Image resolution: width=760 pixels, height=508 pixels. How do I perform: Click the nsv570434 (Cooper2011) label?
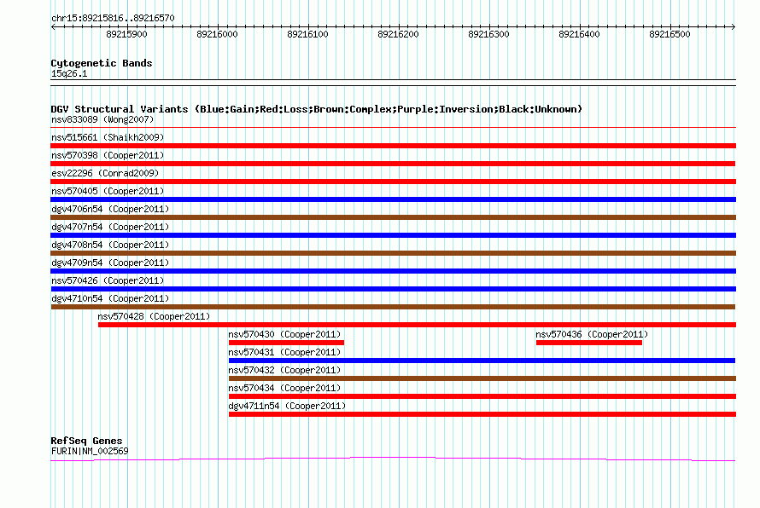tap(284, 388)
